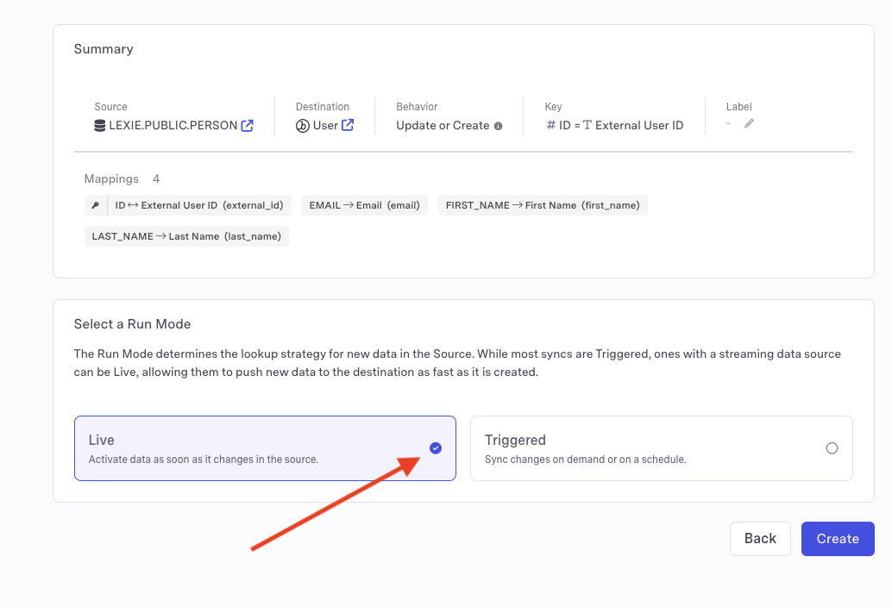Choose the Triggered run mode card

pos(661,448)
